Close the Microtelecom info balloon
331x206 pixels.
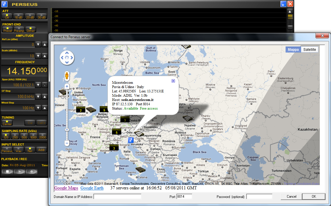coord(173,81)
